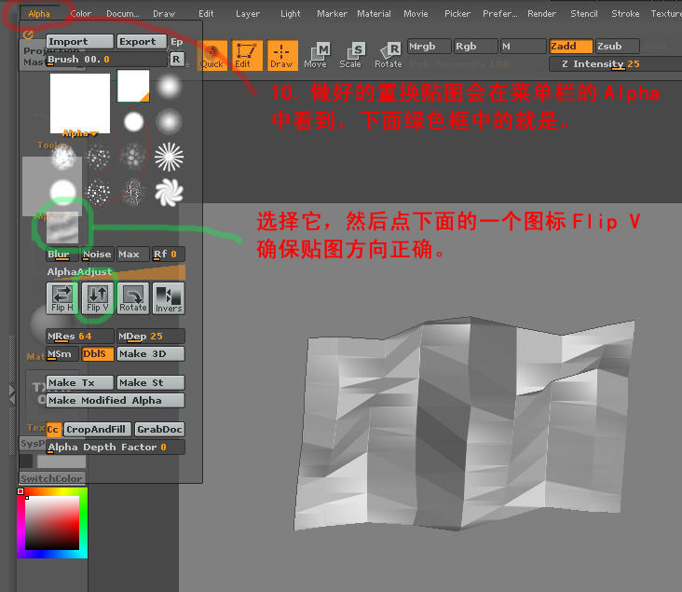The image size is (682, 592).
Task: Select the starburst rays alpha
Action: pos(170,157)
